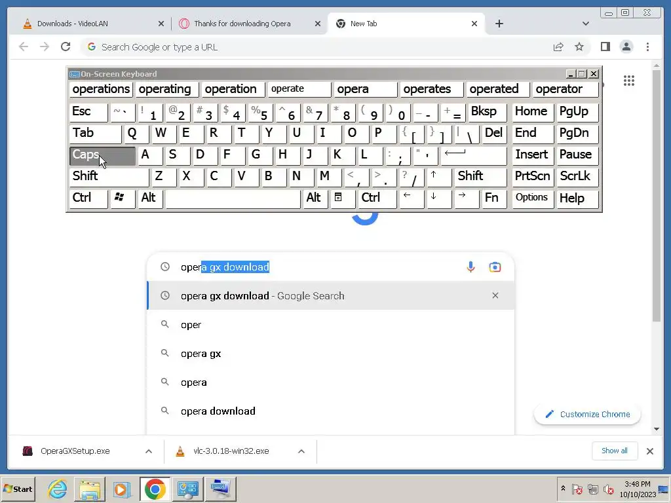Screen dimensions: 671x503
Task: Insert the predicted word operator
Action: click(566, 89)
